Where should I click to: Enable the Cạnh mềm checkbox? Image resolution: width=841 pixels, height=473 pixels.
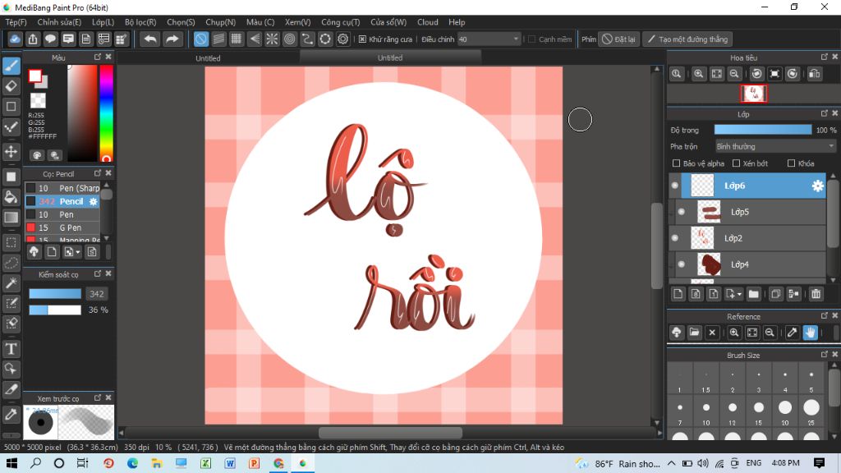click(x=531, y=39)
